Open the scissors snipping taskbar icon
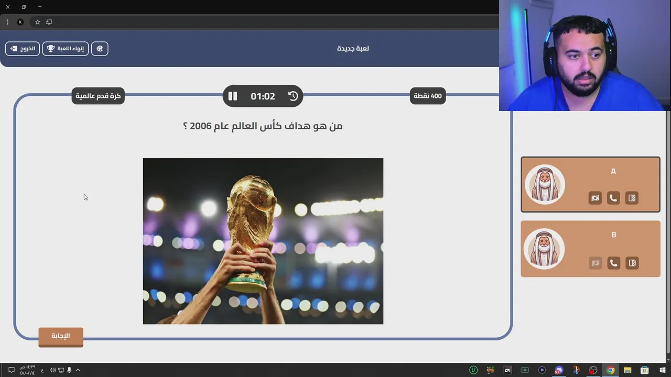 [576, 370]
